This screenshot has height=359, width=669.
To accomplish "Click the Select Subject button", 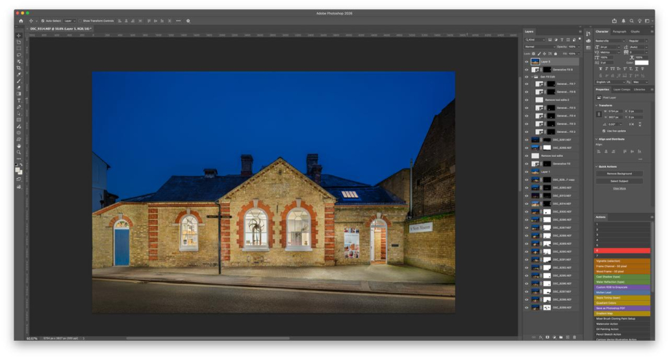I will click(619, 181).
